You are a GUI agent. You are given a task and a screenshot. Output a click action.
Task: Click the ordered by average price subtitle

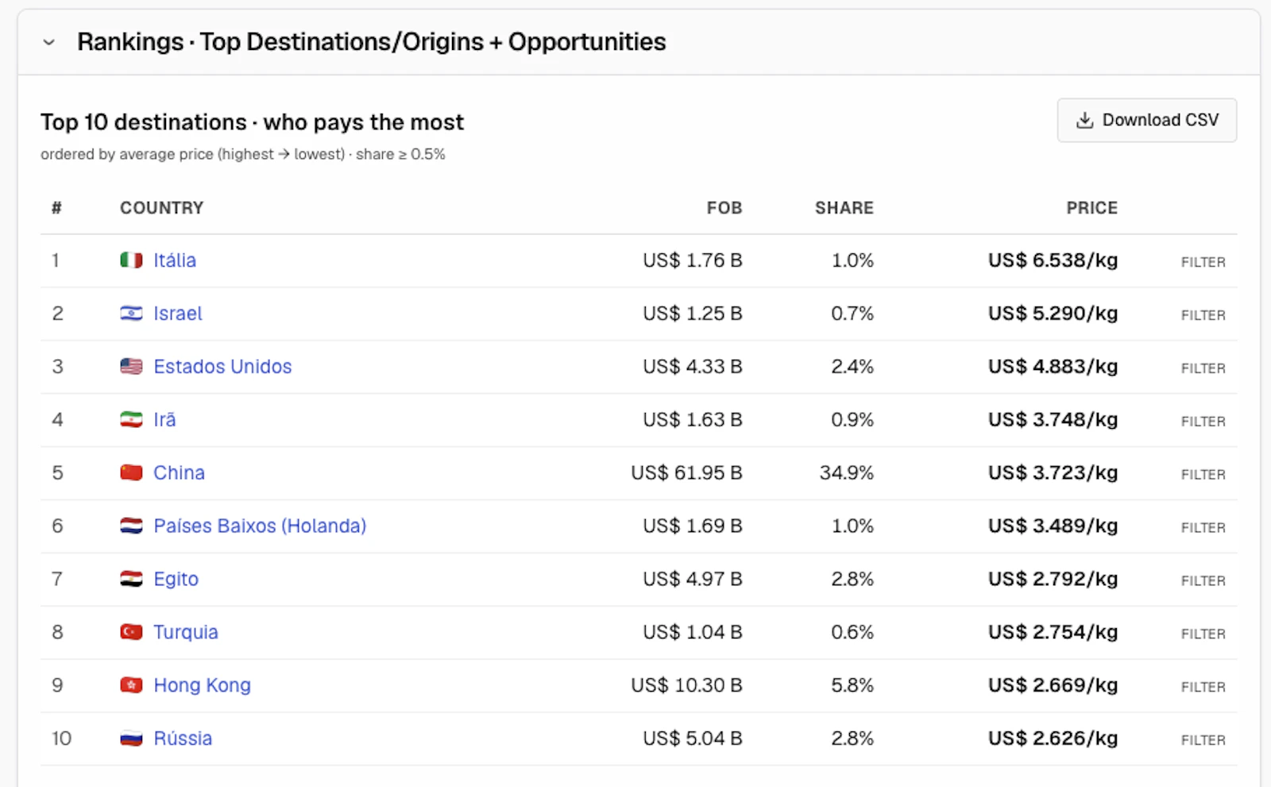click(243, 154)
